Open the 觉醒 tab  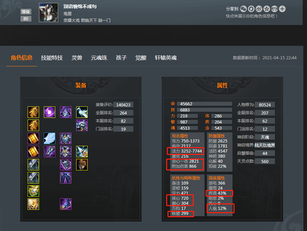pyautogui.click(x=141, y=58)
